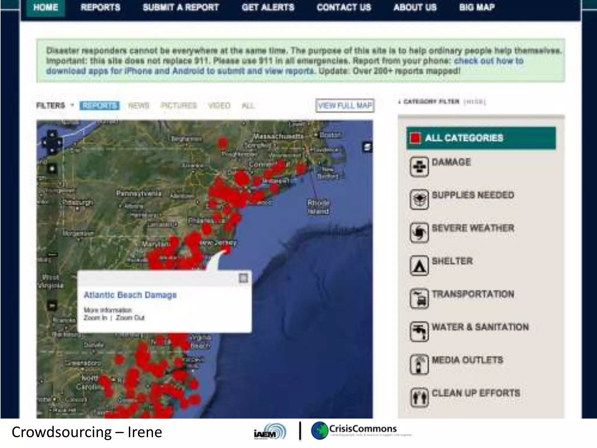597x448 pixels.
Task: Click the map pan control arrows
Action: (x=52, y=143)
